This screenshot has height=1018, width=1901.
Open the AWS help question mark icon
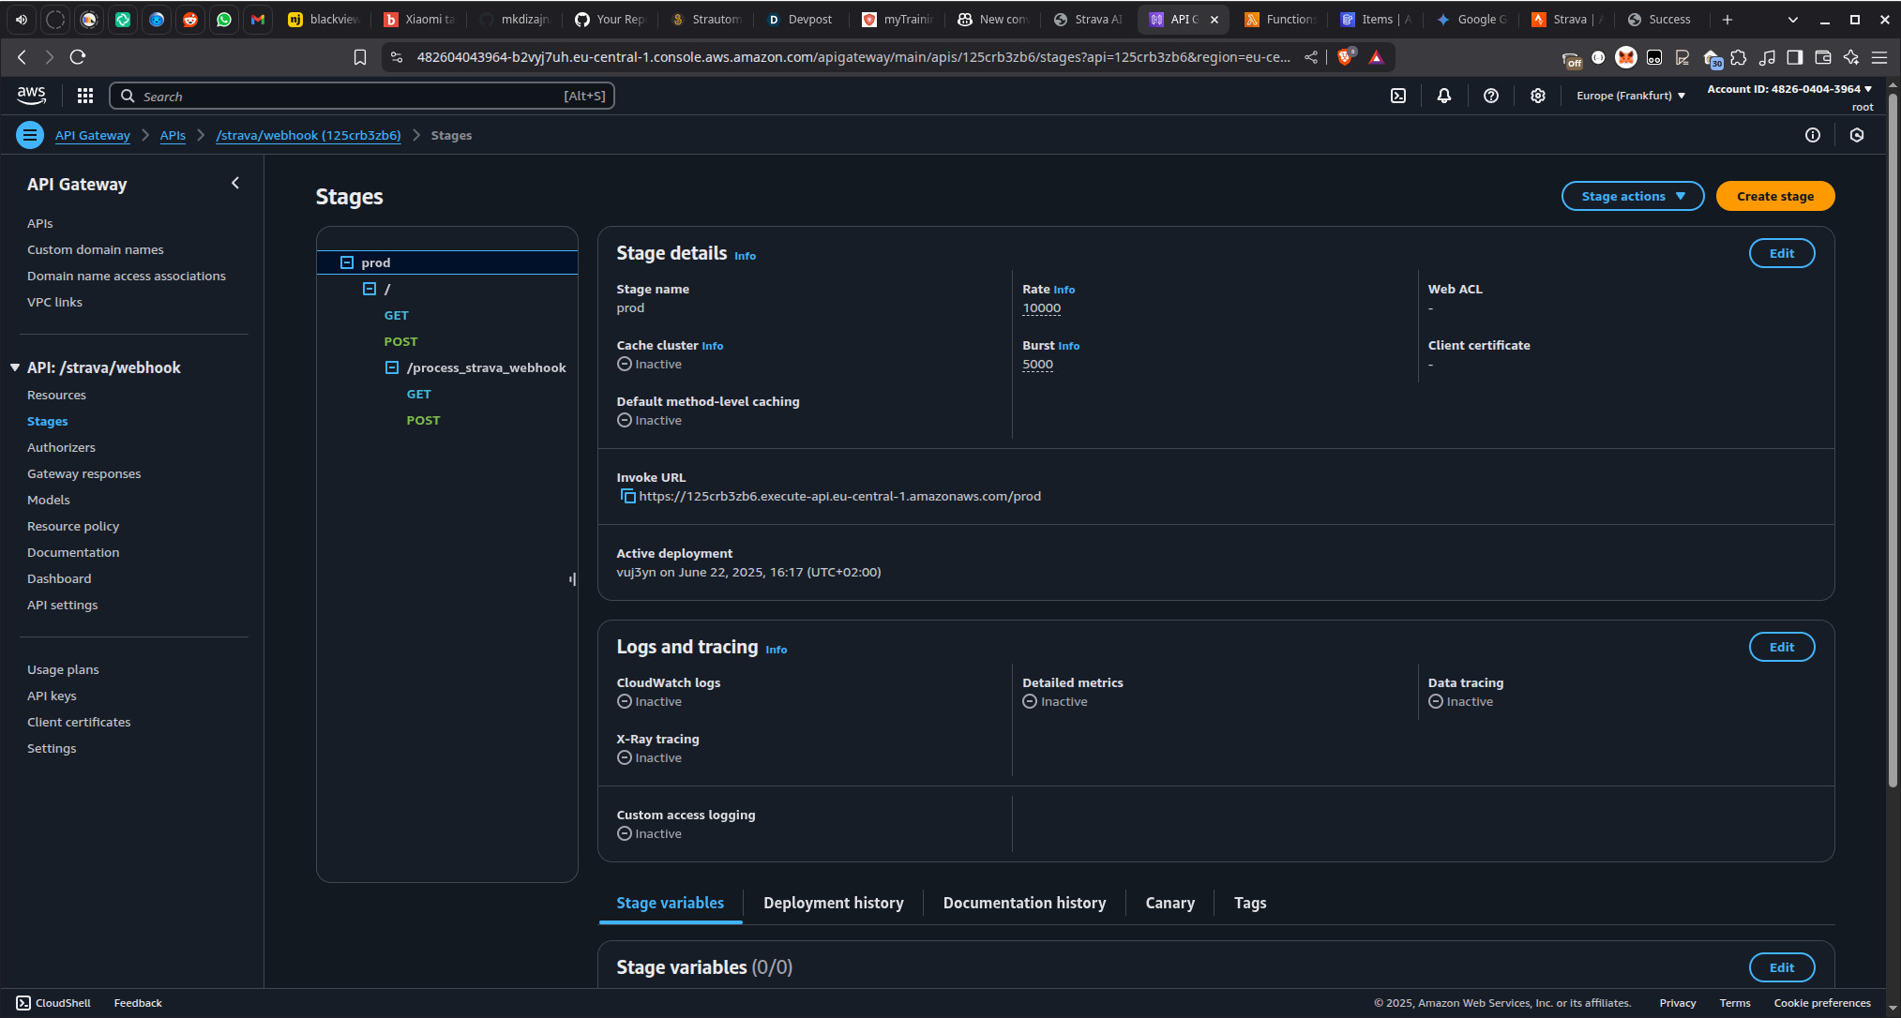coord(1491,96)
